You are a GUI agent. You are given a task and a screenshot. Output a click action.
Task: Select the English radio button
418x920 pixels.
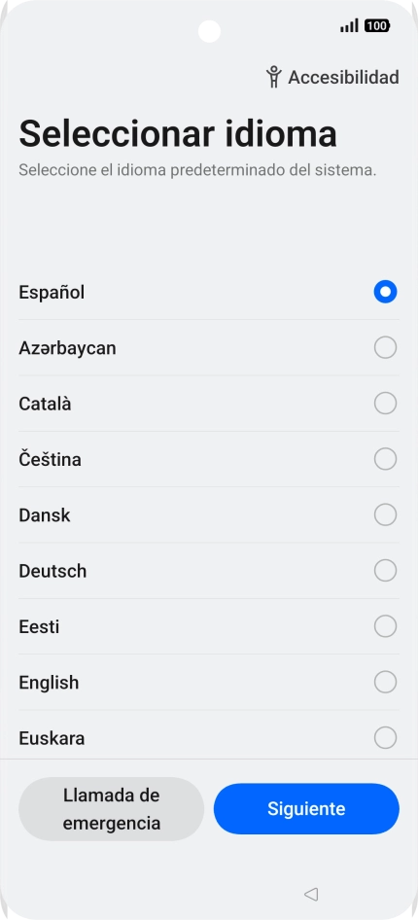[x=385, y=682]
